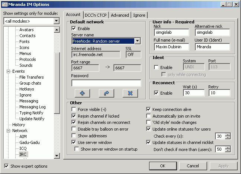Collapse the Events tree node

(x=8, y=71)
